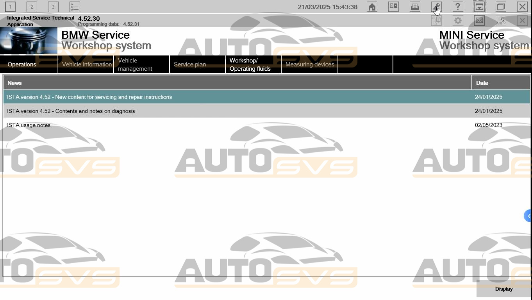Viewport: 532px width, 300px height.
Task: Open the Service plan tab
Action: 198,64
